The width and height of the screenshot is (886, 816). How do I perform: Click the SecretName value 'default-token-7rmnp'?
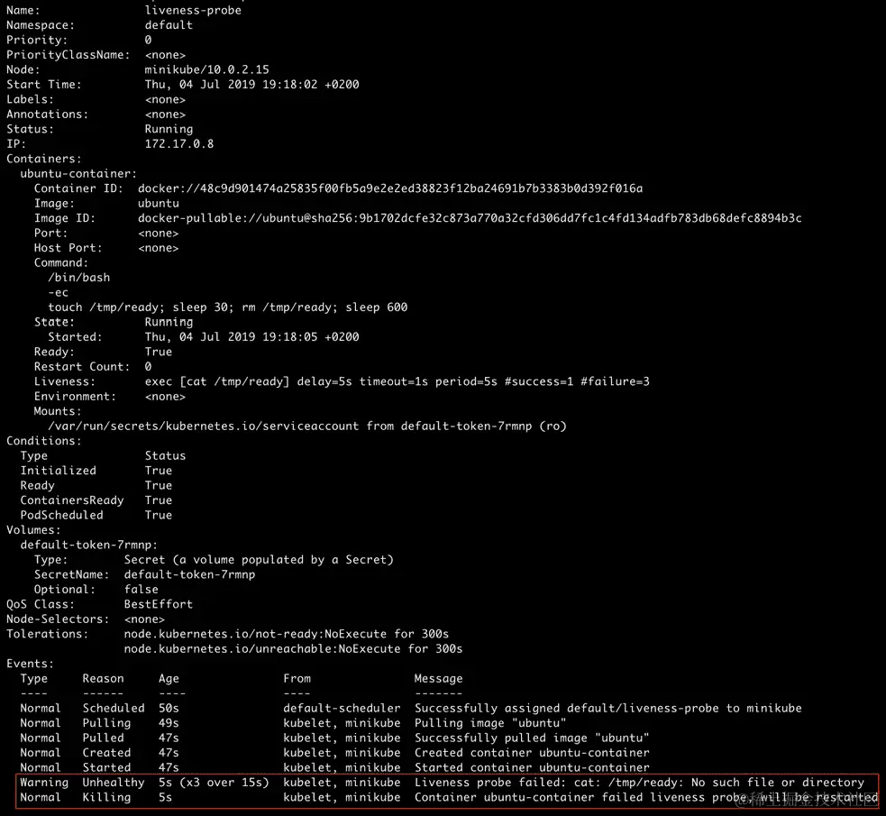(x=189, y=574)
